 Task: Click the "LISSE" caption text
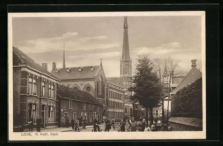coord(27,134)
